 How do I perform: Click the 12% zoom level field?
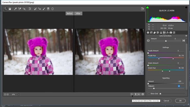coord(14,95)
